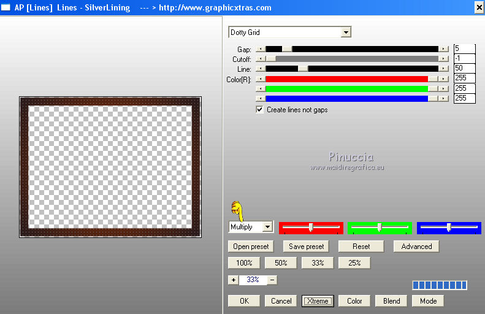Click the Xtreme button
Image resolution: width=485 pixels, height=314 pixels.
318,301
